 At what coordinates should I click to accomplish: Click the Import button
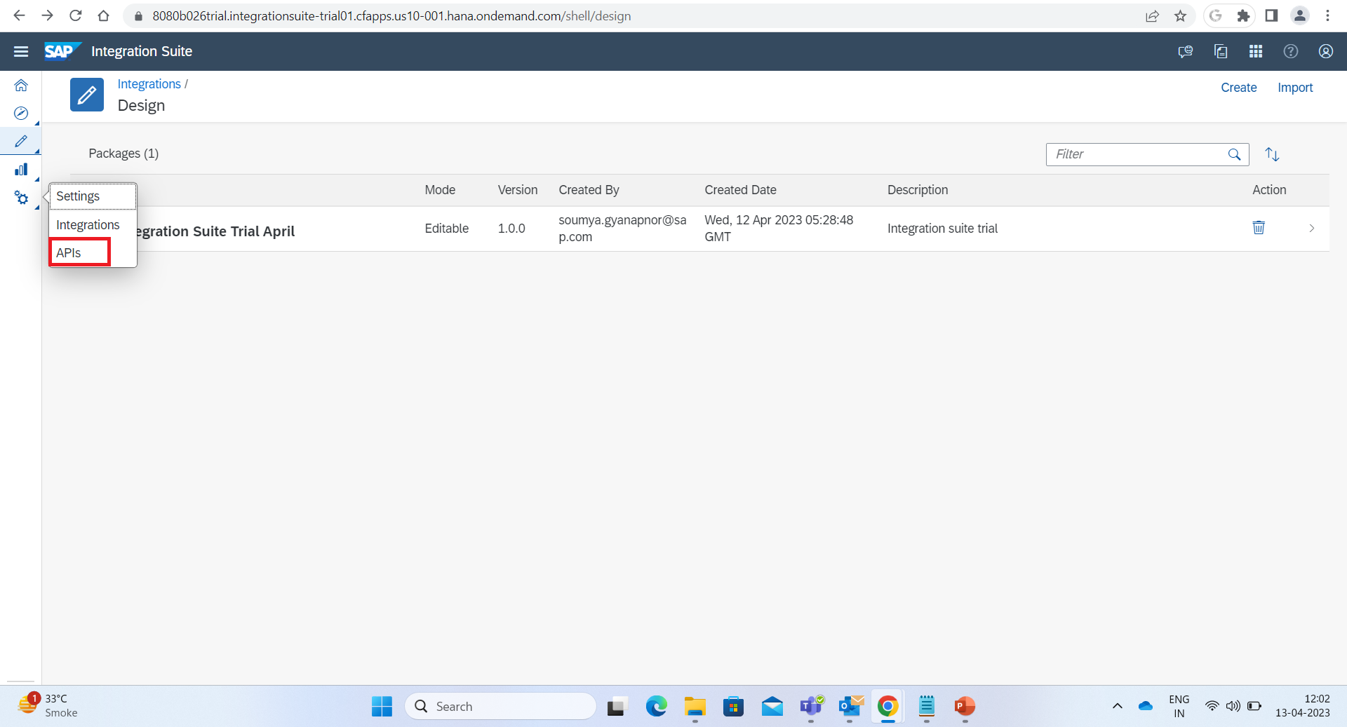point(1295,88)
